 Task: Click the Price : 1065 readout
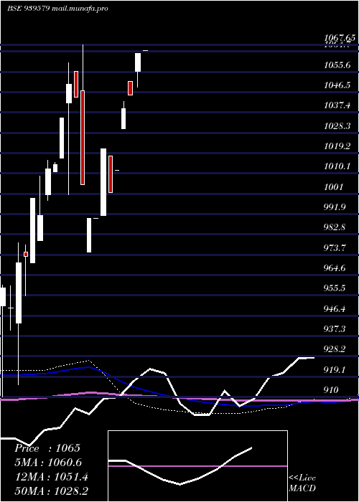(x=47, y=448)
